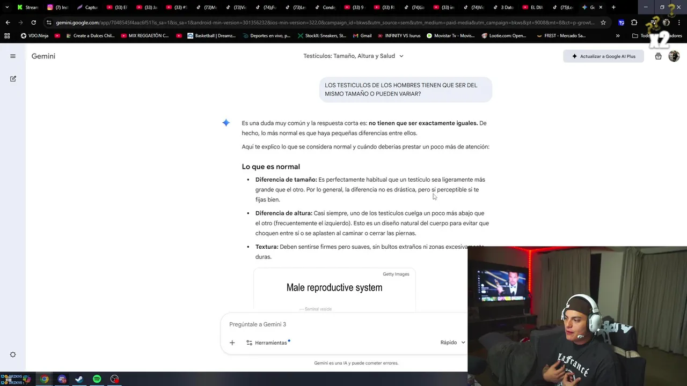Click the Gemini logo text
The width and height of the screenshot is (687, 386).
click(x=43, y=56)
